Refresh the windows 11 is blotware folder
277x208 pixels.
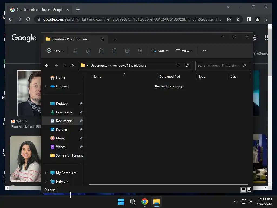[187, 65]
